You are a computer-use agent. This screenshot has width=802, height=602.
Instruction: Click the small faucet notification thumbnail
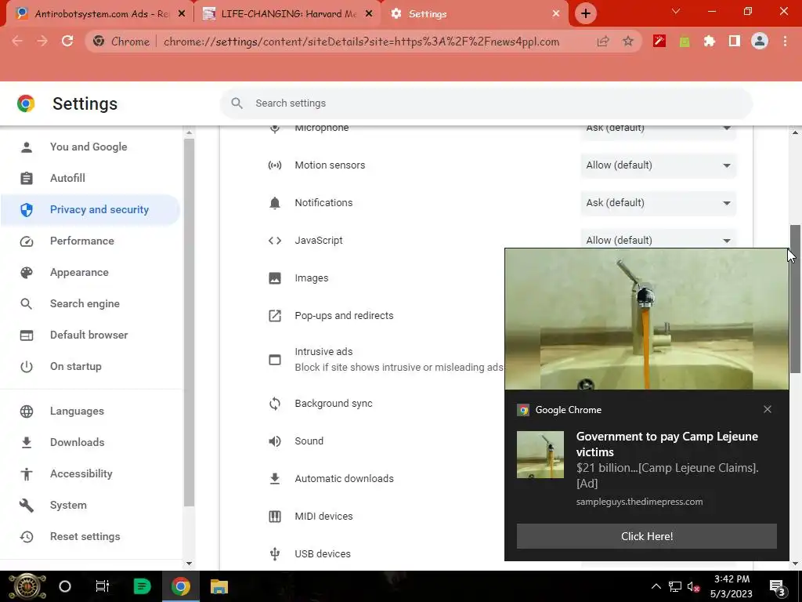point(540,455)
